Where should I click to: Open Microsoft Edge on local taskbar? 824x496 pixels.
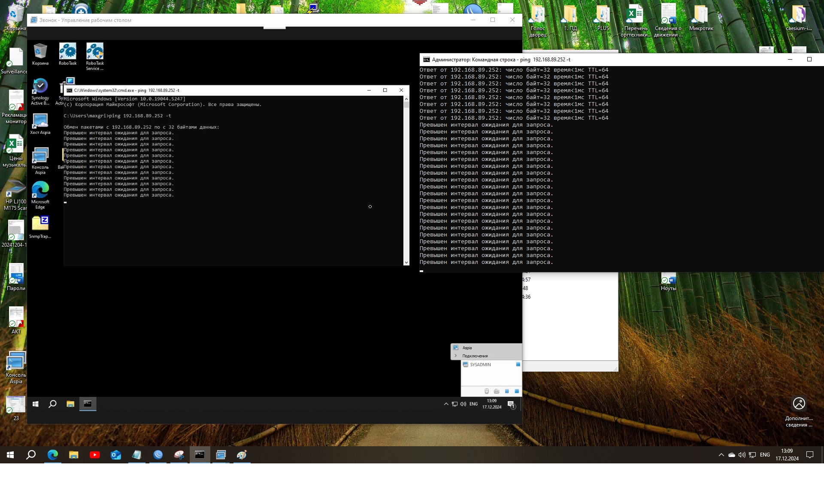53,455
